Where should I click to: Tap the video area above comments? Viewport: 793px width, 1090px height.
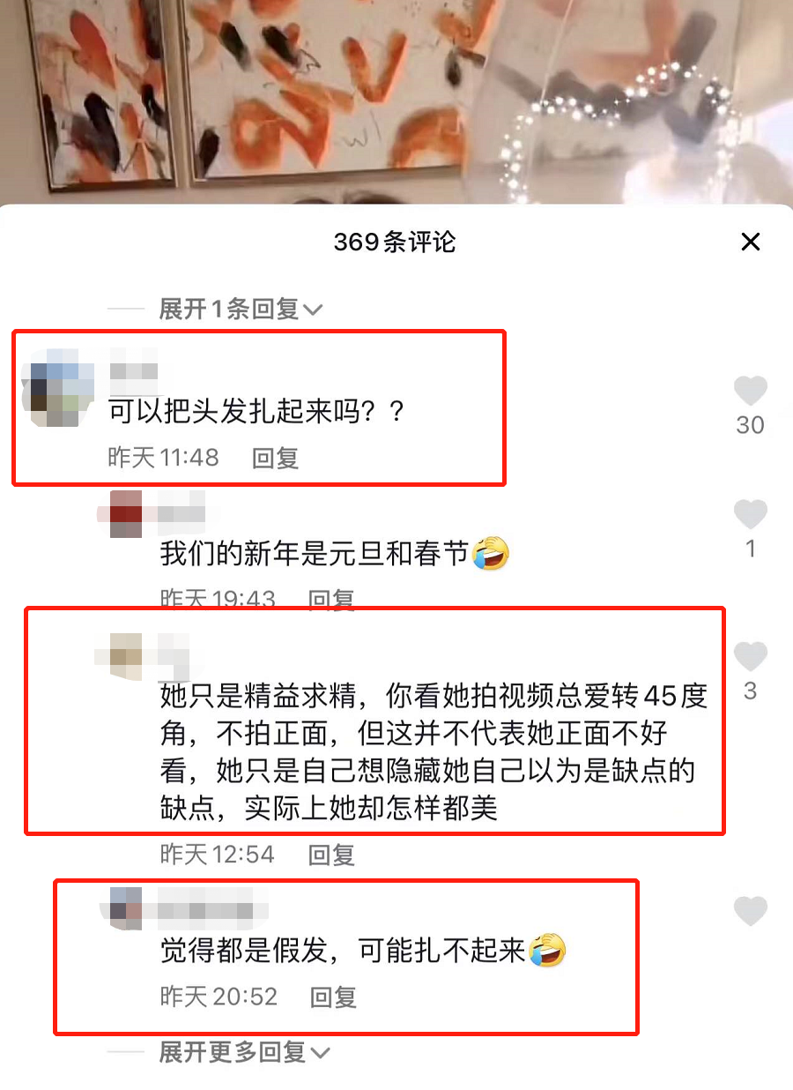coord(396,101)
